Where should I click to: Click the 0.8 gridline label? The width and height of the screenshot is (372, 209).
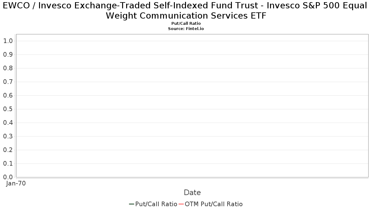point(8,68)
